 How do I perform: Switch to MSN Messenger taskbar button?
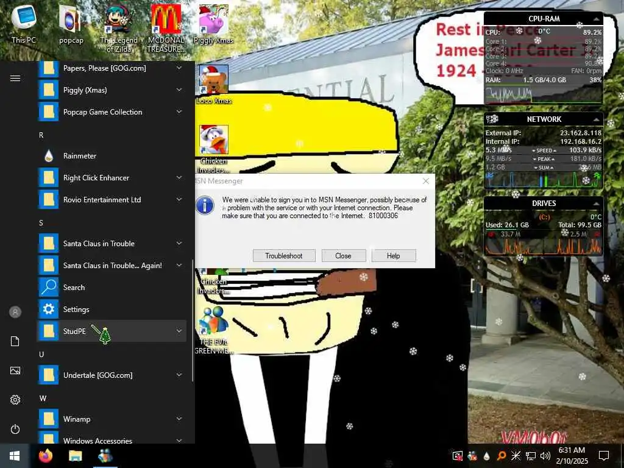tap(105, 456)
